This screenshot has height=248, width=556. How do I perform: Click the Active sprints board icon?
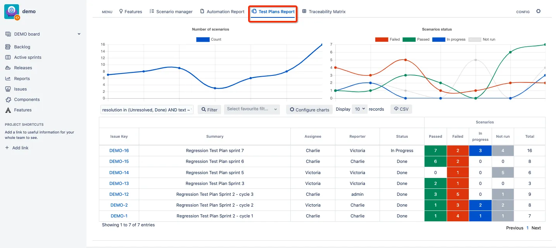pyautogui.click(x=8, y=57)
